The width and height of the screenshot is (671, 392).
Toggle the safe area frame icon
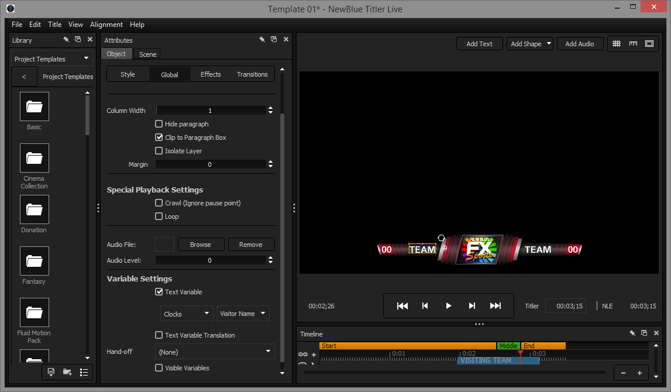pos(649,44)
